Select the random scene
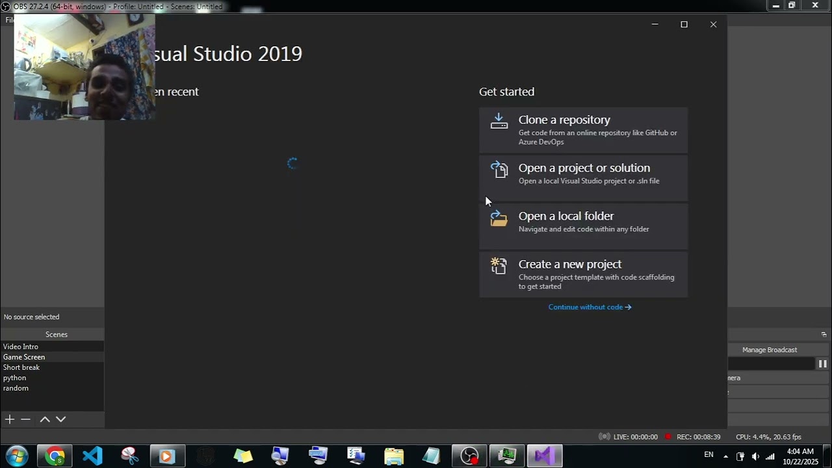The width and height of the screenshot is (832, 468). pos(52,388)
